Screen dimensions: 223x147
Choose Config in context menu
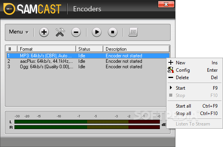194,70
